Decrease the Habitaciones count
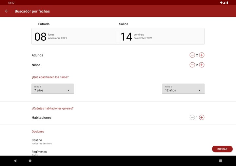 click(192, 117)
